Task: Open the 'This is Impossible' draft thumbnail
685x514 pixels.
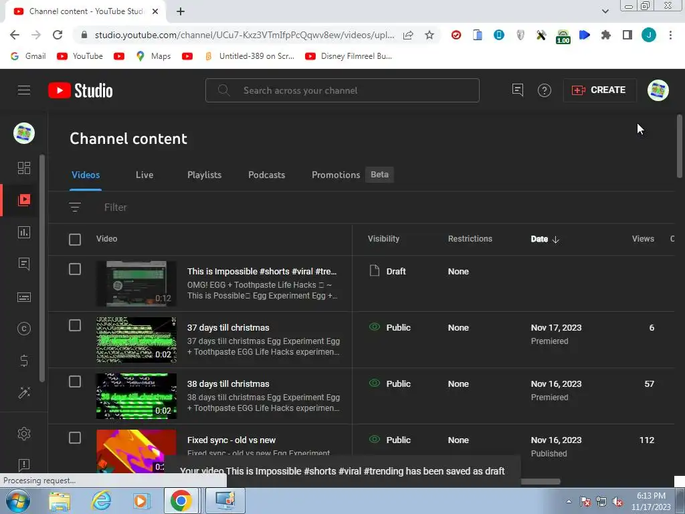Action: 136,284
